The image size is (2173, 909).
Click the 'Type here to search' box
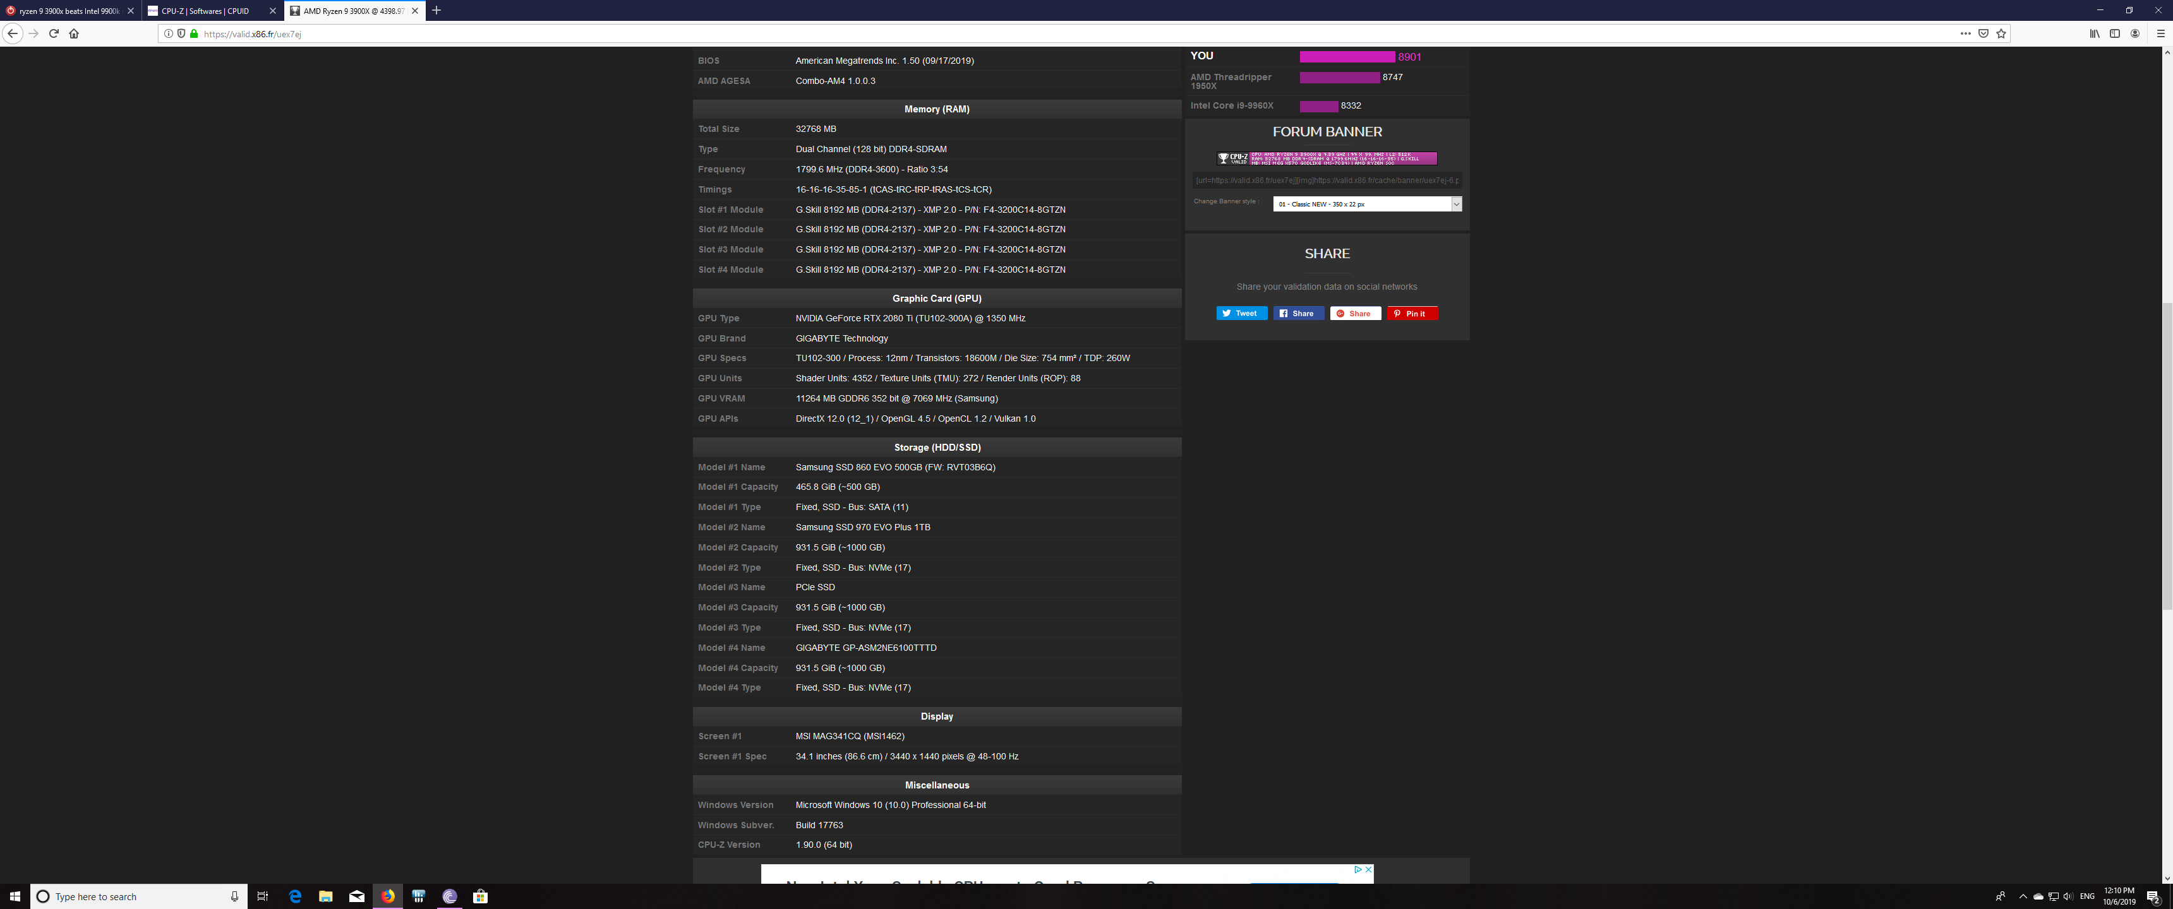[x=139, y=896]
